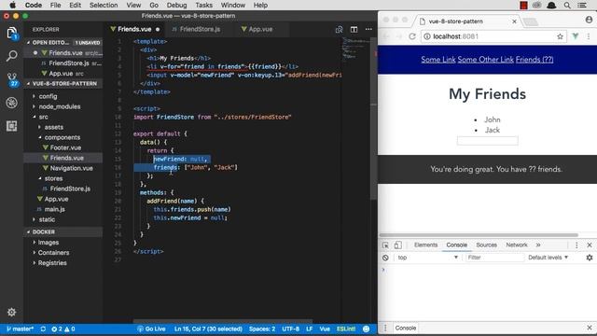Open the Apple menu
Viewport: 597px width, 336px height.
(x=12, y=5)
